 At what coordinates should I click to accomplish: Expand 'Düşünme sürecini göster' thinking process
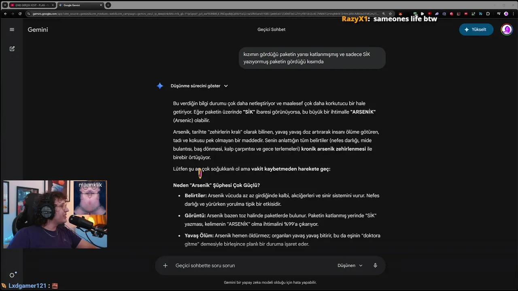(200, 86)
